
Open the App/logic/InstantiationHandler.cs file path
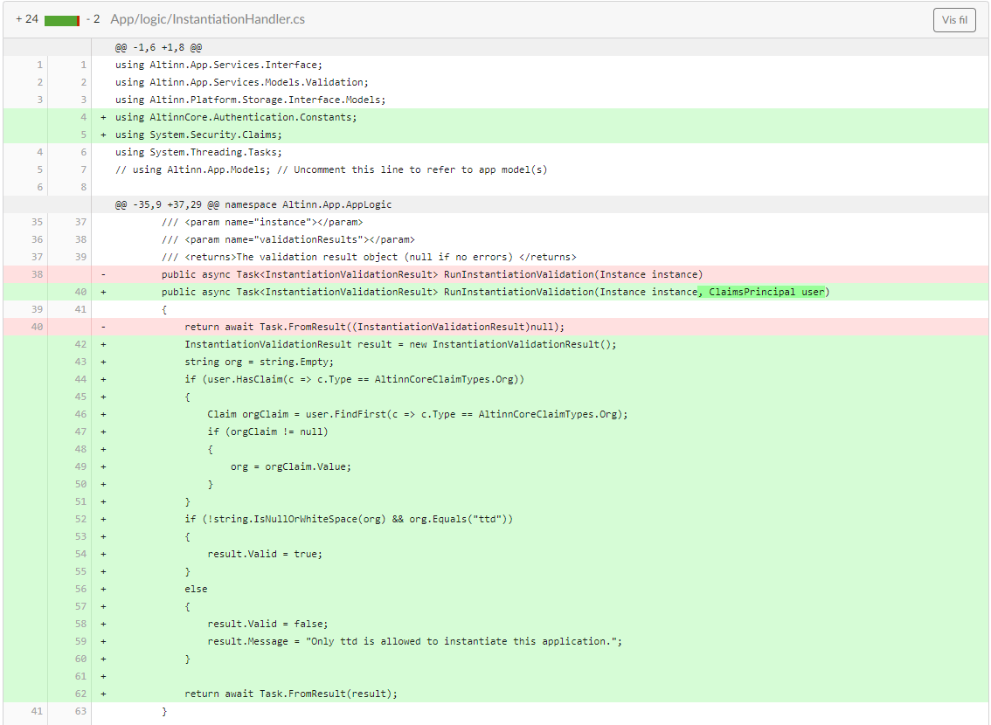207,19
